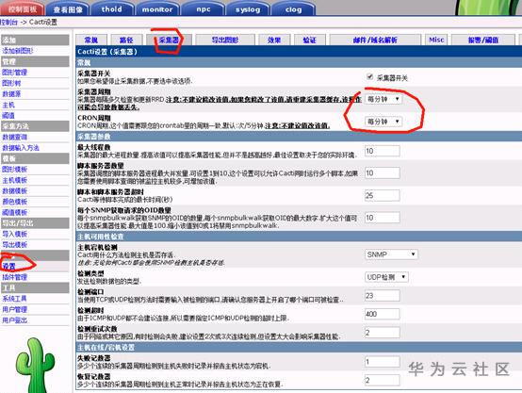Image resolution: width=522 pixels, height=393 pixels.
Task: Click the 恢复记录数 input field
Action: click(383, 380)
